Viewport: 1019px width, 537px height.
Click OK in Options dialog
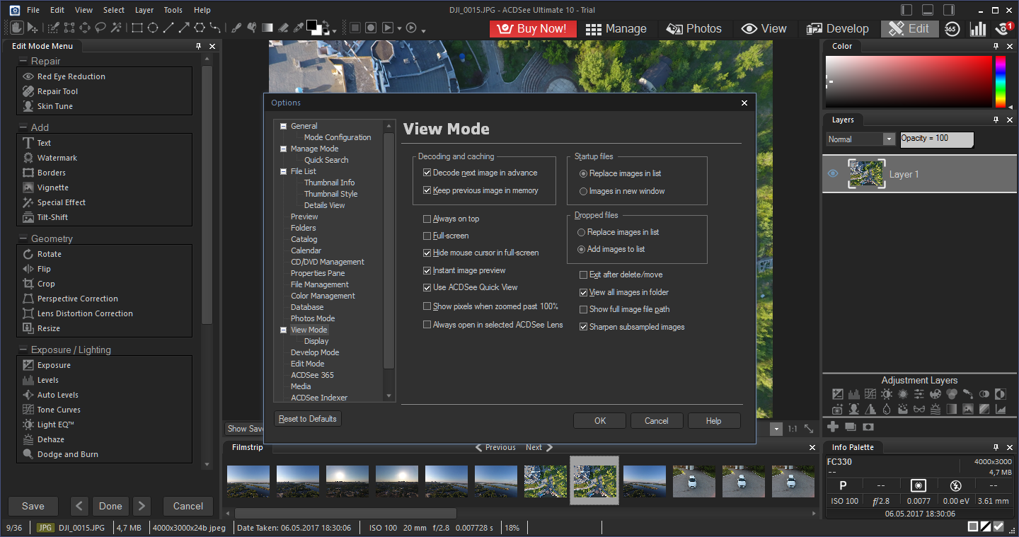click(600, 421)
